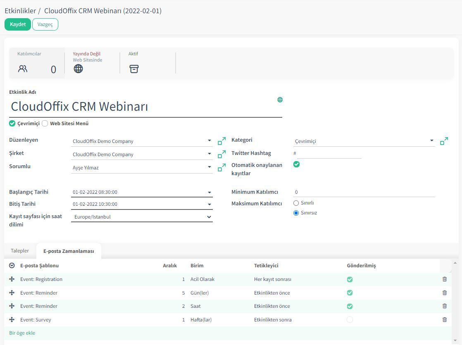The height and width of the screenshot is (345, 462).
Task: Open external link for Sorumlu field
Action: point(221,167)
